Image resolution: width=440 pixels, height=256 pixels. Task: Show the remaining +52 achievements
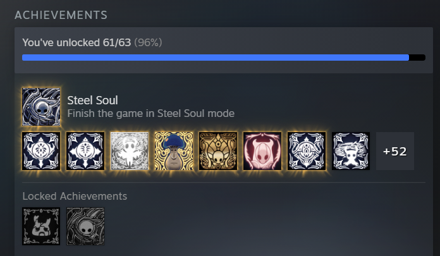pyautogui.click(x=395, y=151)
